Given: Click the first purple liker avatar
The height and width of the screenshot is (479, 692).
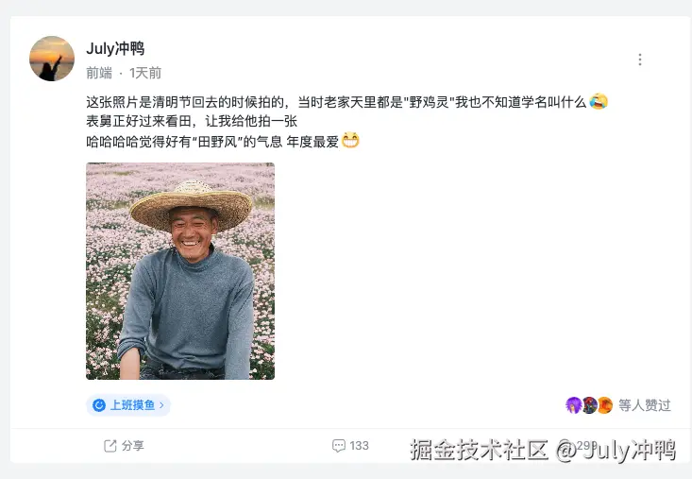Looking at the screenshot, I should (x=573, y=405).
